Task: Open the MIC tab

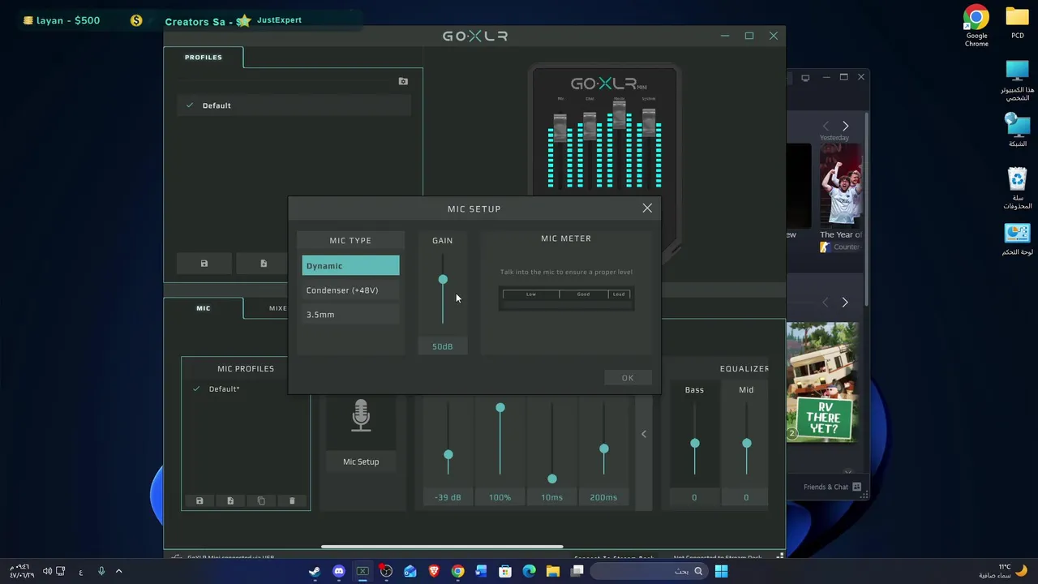Action: coord(203,308)
